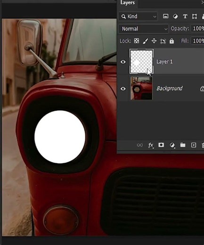Screen dimensions: 204x245
Task: Filter layers by adjustment layers icon
Action: pyautogui.click(x=175, y=16)
